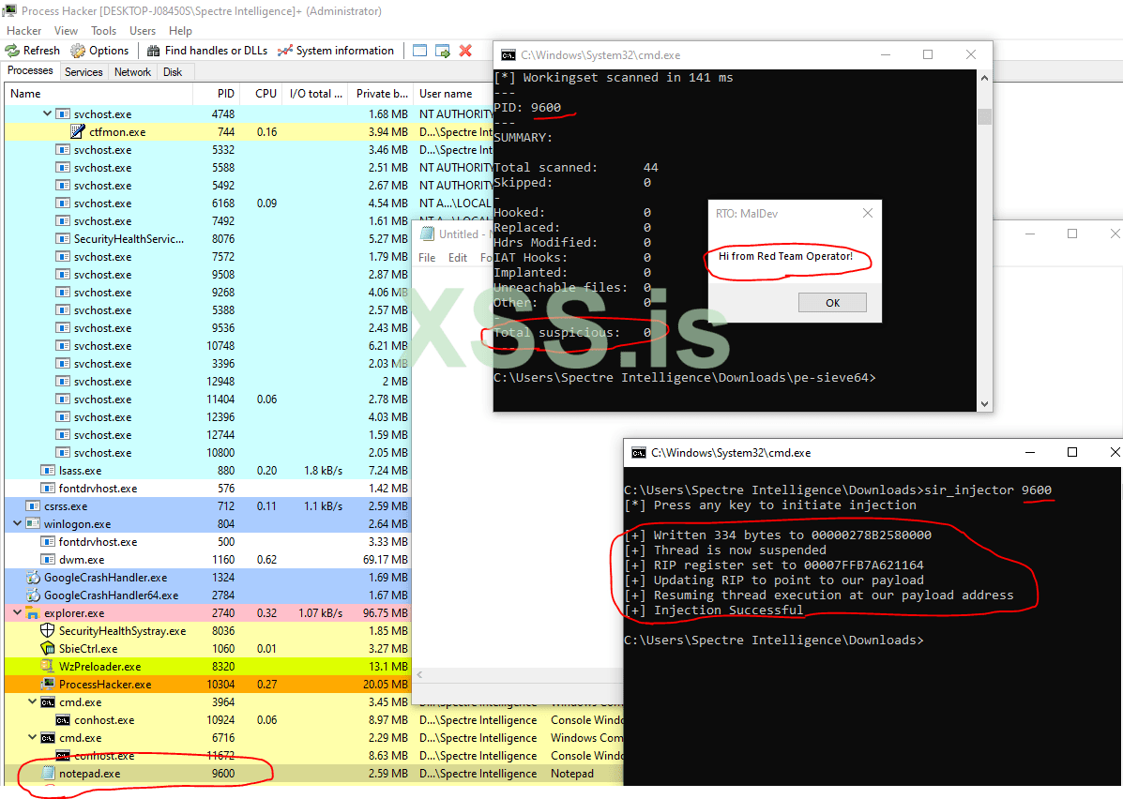Click the Process Hacker title bar icon
1123x799 pixels.
point(10,10)
